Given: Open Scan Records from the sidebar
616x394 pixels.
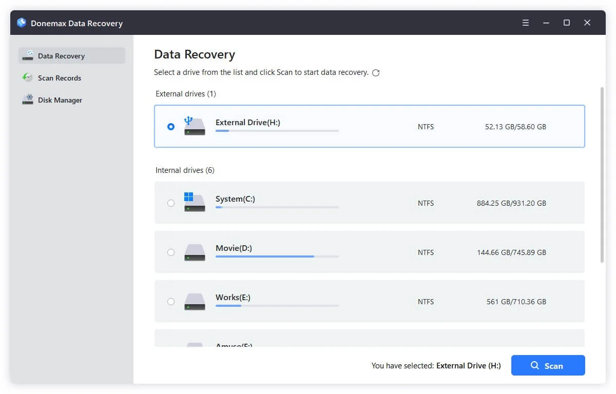Looking at the screenshot, I should point(59,77).
